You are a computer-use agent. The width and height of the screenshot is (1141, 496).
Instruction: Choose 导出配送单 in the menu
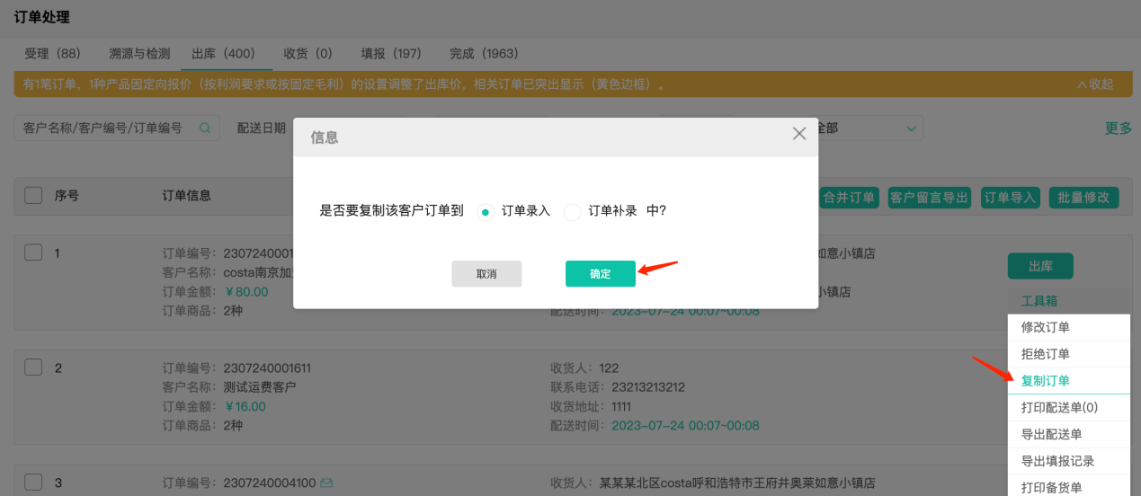pyautogui.click(x=1068, y=434)
